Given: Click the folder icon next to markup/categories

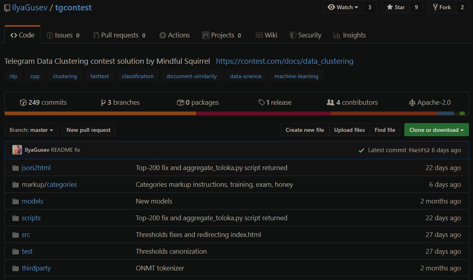Looking at the screenshot, I should click(x=16, y=185).
